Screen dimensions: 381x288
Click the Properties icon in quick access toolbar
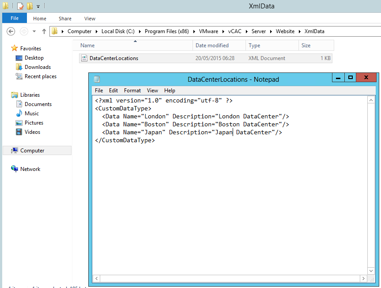tap(20, 6)
